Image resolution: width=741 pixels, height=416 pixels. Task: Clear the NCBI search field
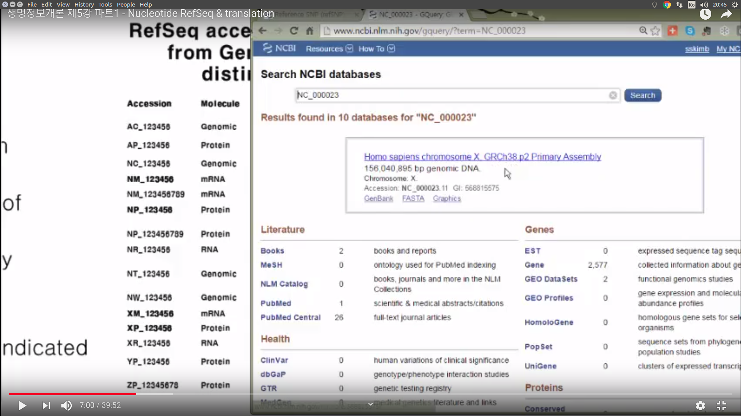coord(613,95)
